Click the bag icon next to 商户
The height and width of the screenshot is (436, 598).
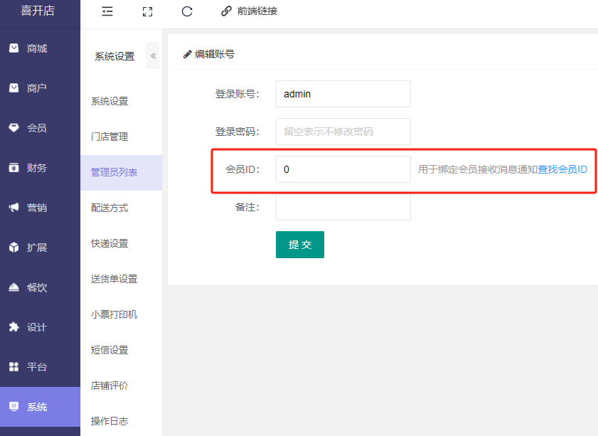(x=14, y=87)
